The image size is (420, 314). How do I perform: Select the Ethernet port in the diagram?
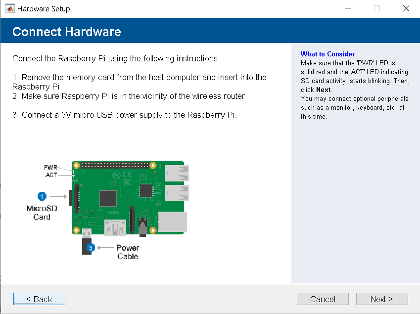(172, 223)
